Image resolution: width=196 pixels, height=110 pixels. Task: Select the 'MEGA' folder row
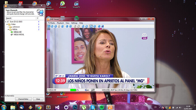[x=15, y=30]
